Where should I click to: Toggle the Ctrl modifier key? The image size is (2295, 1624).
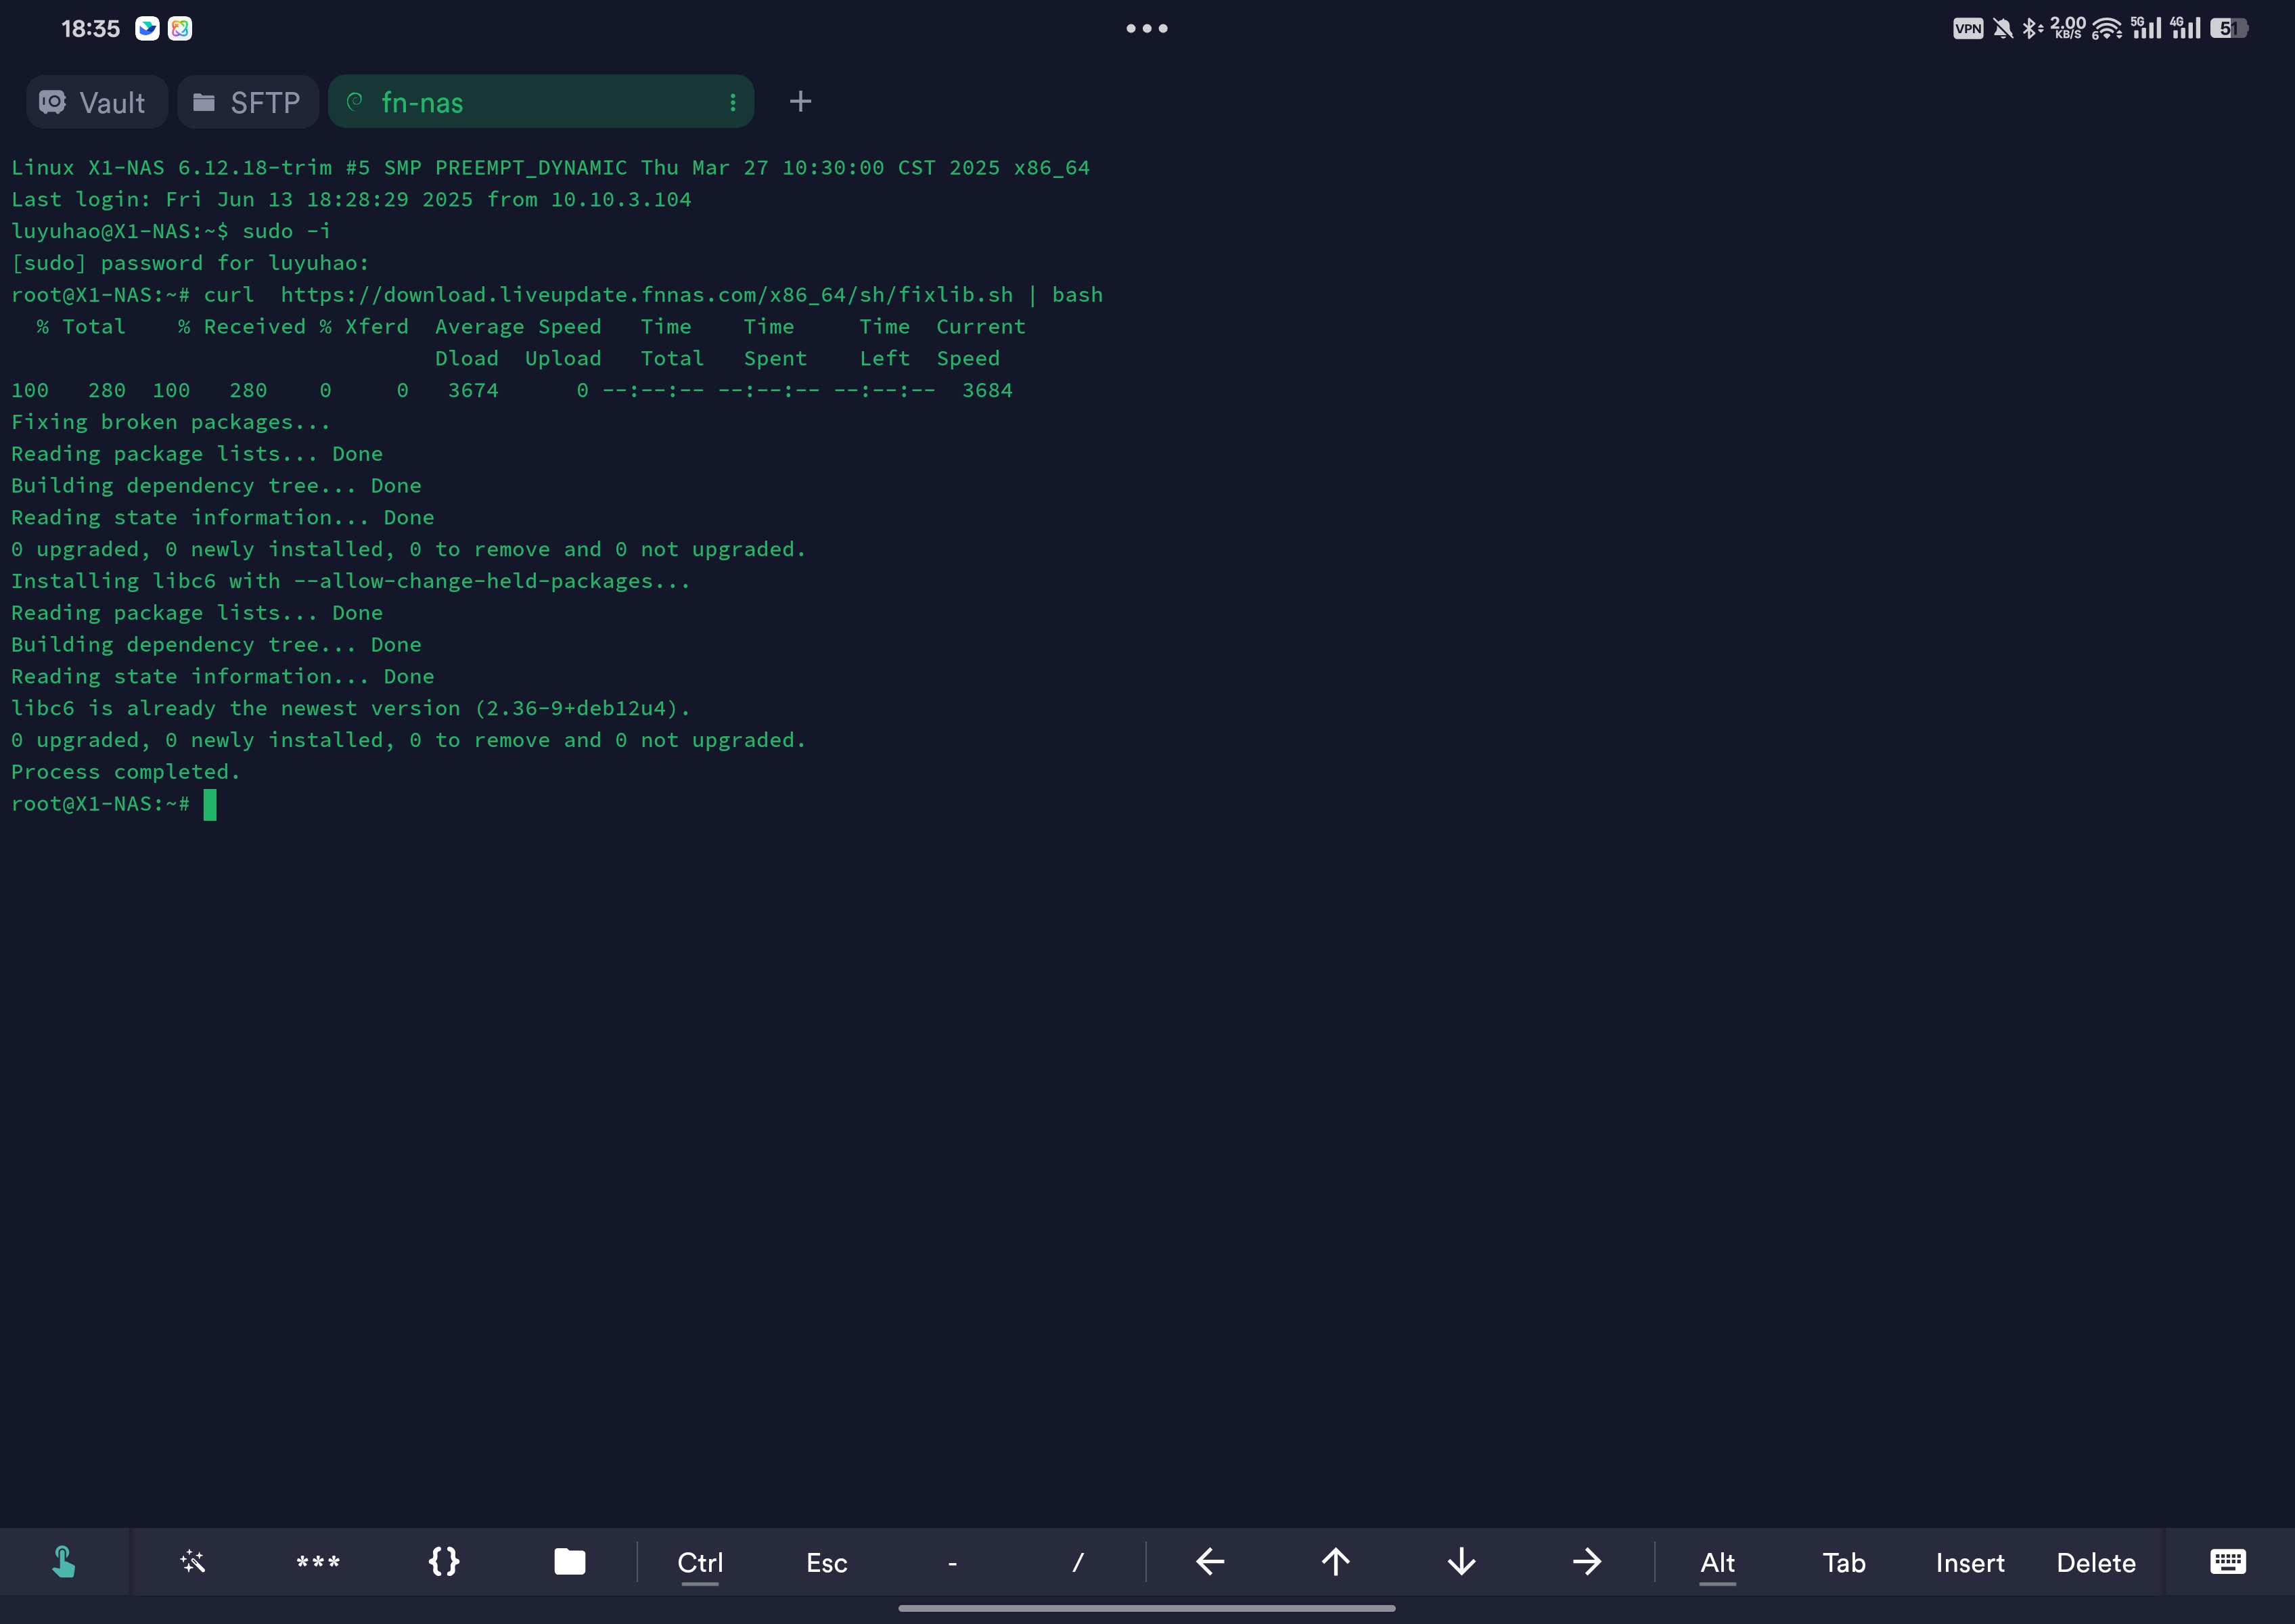click(x=700, y=1563)
